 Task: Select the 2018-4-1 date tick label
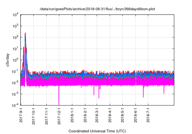[110, 115]
